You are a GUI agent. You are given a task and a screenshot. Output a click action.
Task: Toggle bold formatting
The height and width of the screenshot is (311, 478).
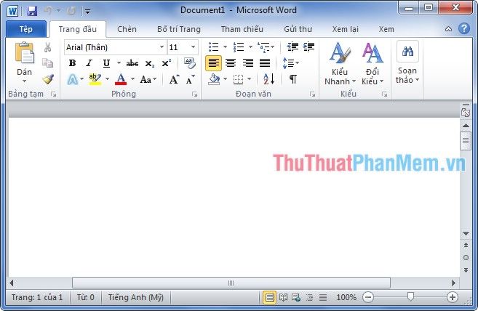point(72,63)
